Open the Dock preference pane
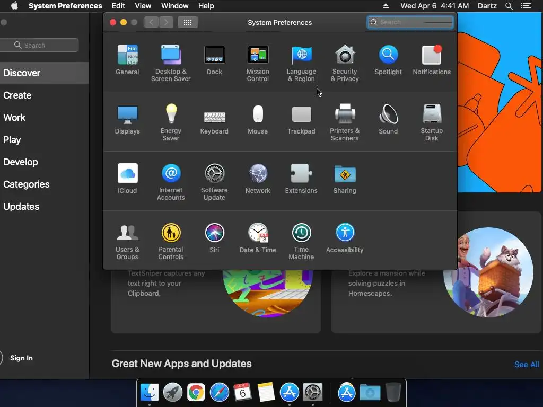The height and width of the screenshot is (407, 543). tap(214, 59)
